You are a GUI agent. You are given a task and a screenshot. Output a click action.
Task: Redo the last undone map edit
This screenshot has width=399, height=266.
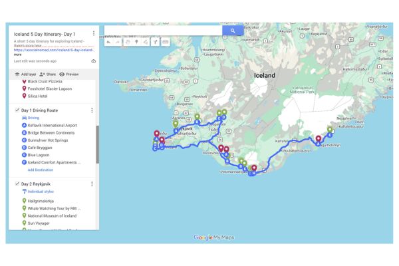tap(118, 42)
